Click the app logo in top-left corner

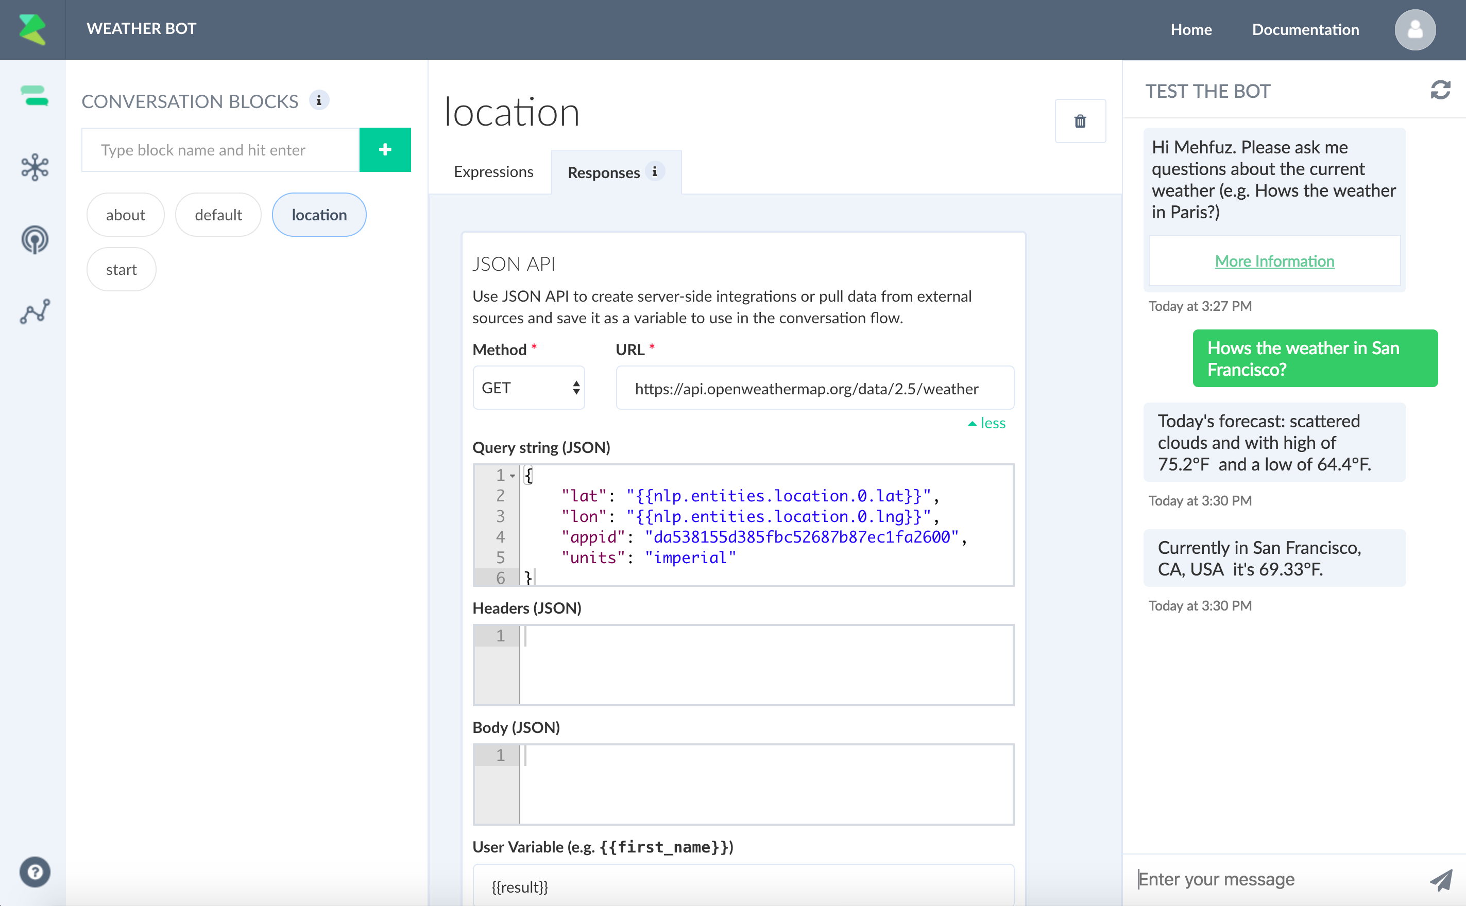32,29
